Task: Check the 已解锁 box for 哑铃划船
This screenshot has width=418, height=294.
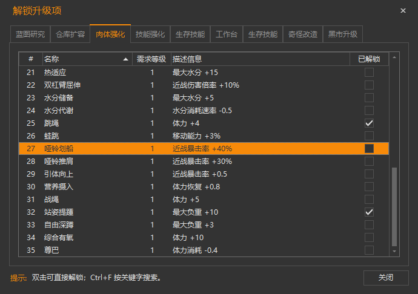Action: pyautogui.click(x=369, y=148)
